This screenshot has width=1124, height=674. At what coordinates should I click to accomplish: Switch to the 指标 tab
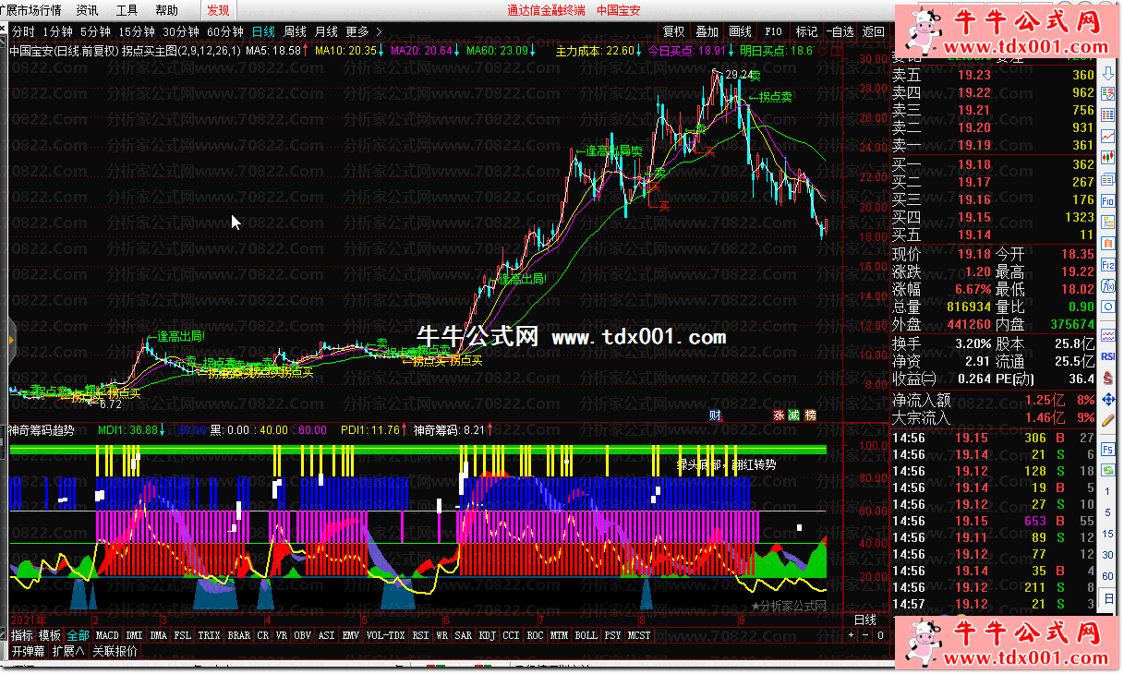pos(21,635)
